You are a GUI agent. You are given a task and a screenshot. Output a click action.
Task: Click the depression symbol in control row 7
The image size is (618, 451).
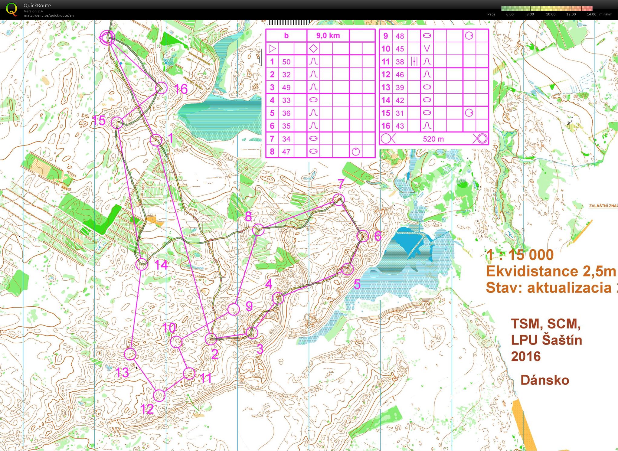(313, 139)
